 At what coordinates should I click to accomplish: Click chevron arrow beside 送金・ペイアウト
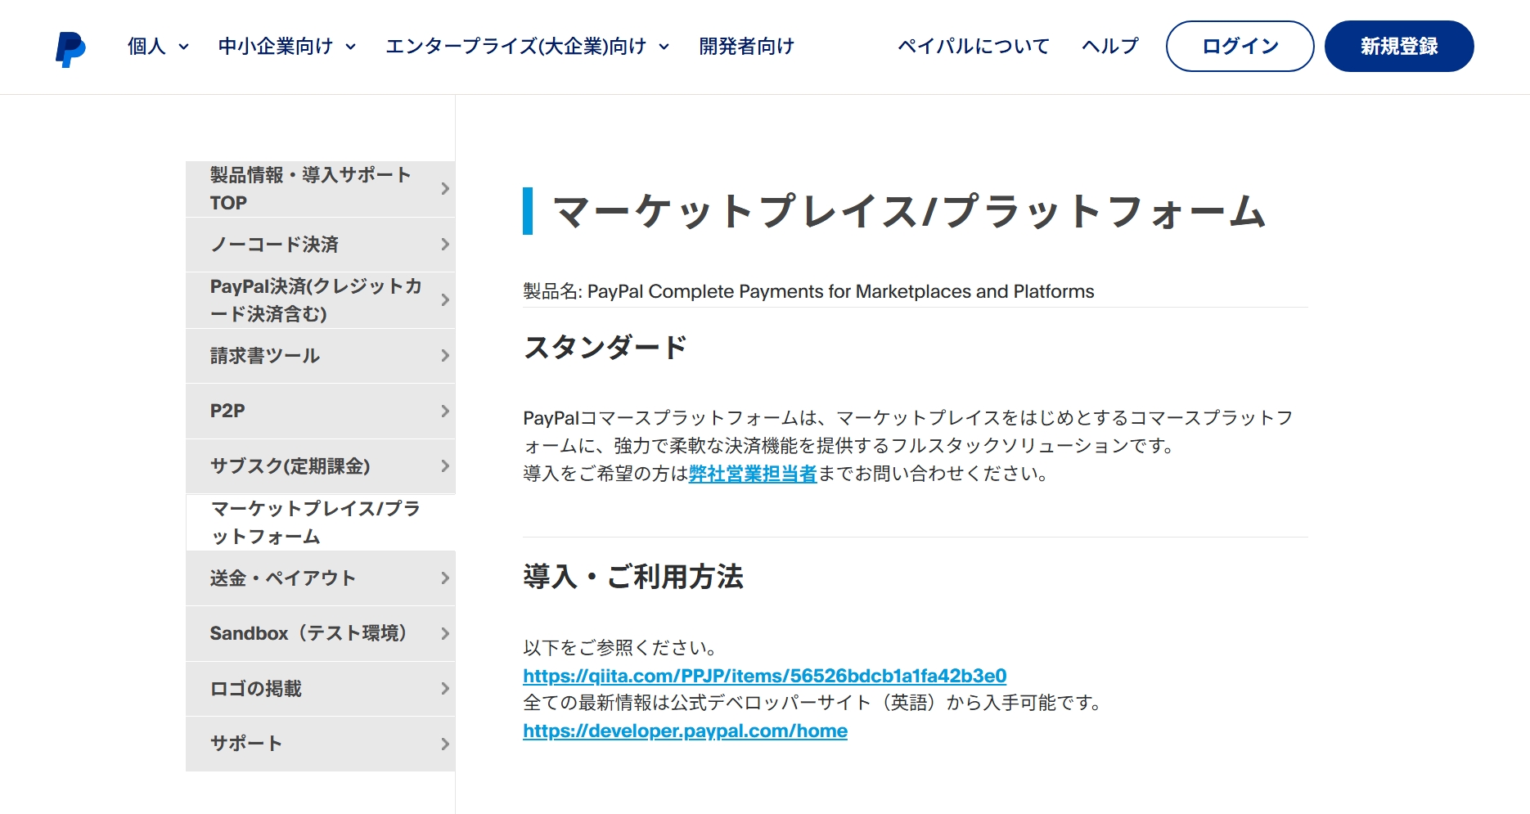pyautogui.click(x=445, y=578)
